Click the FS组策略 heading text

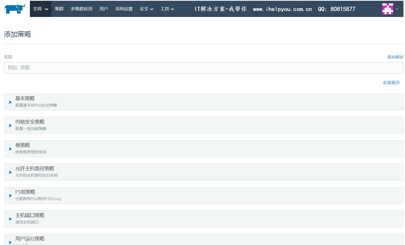pos(25,192)
